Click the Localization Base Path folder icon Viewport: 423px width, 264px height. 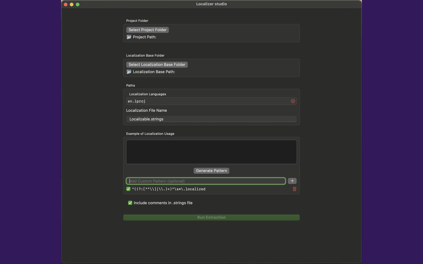[129, 72]
